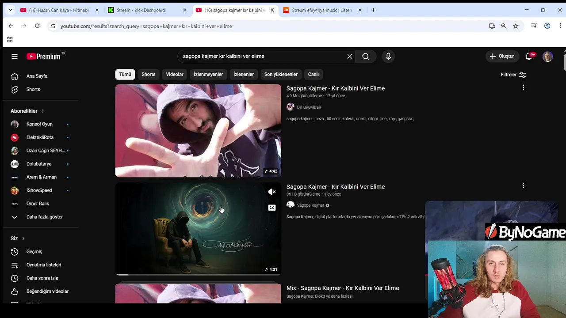
Task: Open search Filtreler options
Action: [x=513, y=75]
